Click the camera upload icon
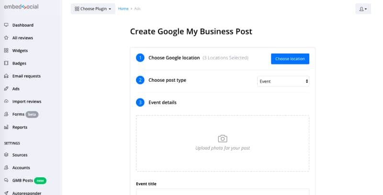The image size is (383, 195). click(223, 139)
